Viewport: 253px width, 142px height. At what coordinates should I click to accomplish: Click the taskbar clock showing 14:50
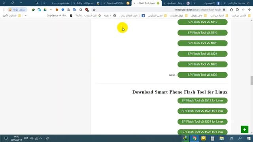tap(16, 138)
